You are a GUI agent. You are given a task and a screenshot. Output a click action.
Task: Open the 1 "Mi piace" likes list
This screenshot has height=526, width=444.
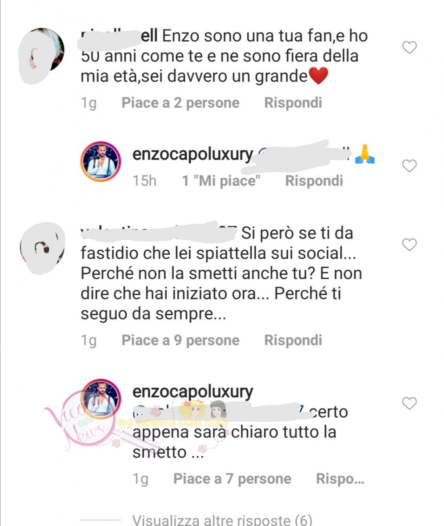coord(222,181)
